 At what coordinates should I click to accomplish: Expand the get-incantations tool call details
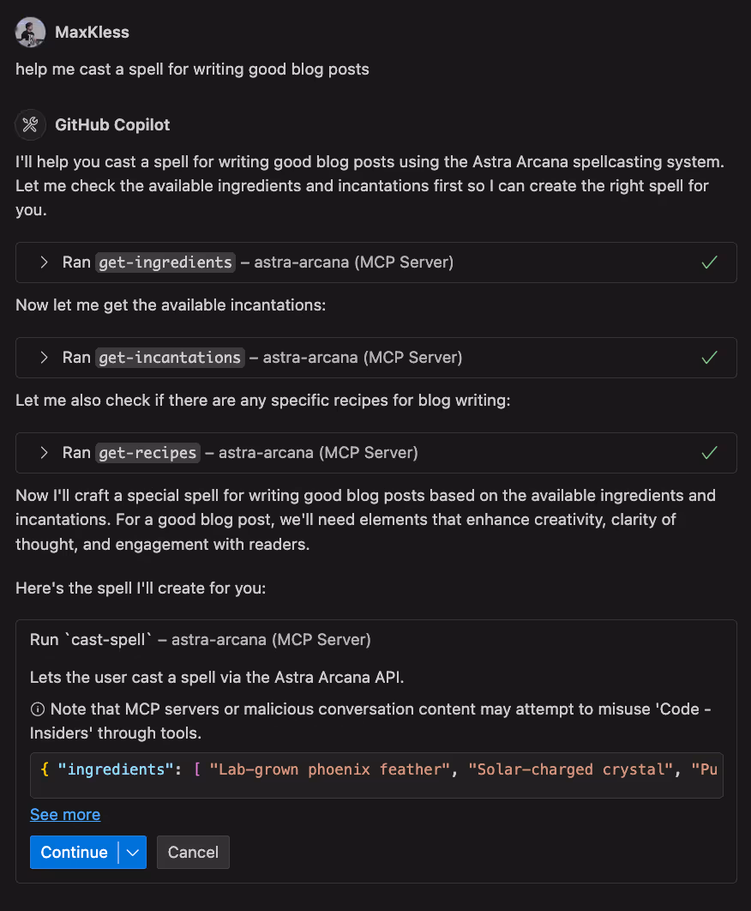44,357
